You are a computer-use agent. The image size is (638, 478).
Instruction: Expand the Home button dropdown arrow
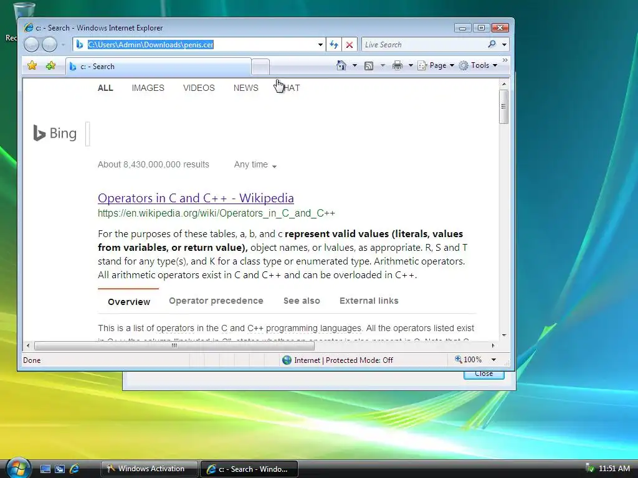click(x=355, y=65)
